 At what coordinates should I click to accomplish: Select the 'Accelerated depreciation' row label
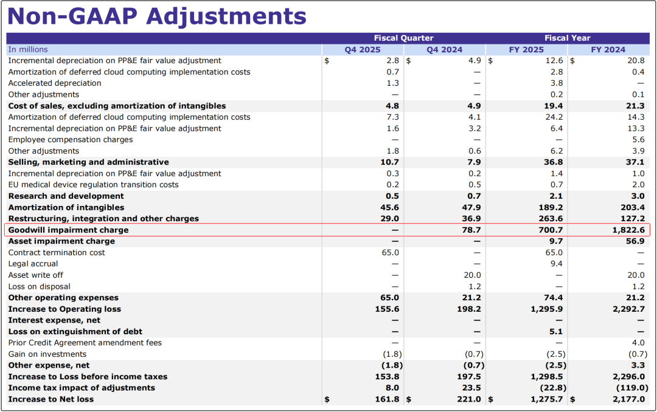[55, 83]
